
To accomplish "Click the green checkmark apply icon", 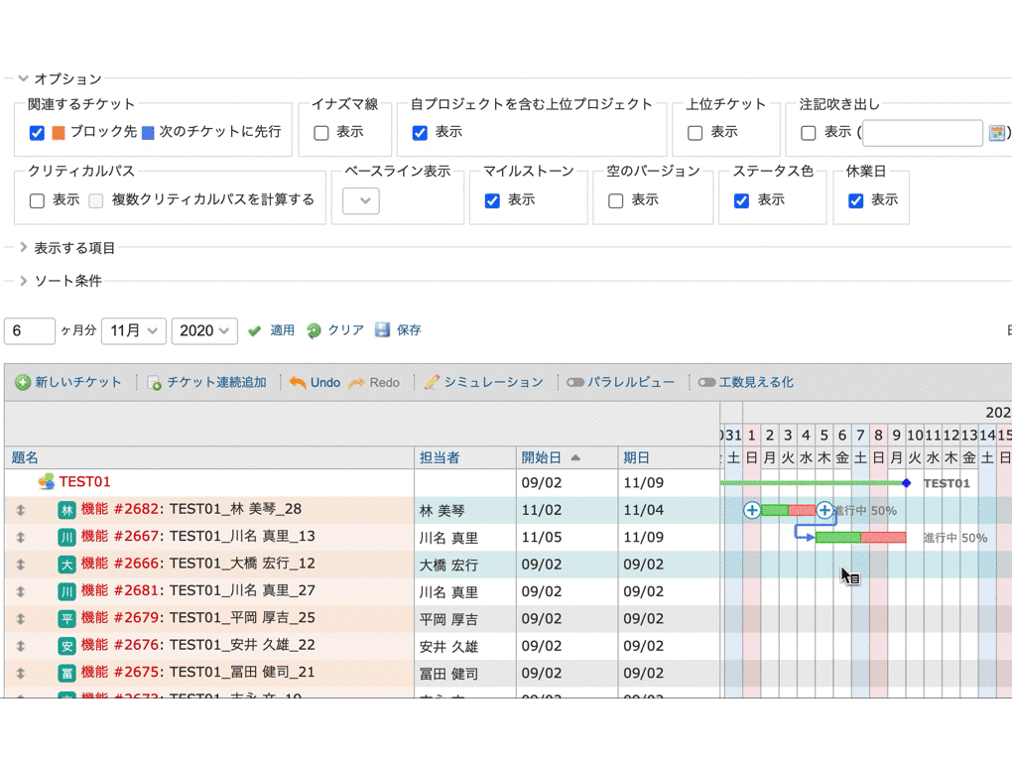I will pos(254,330).
